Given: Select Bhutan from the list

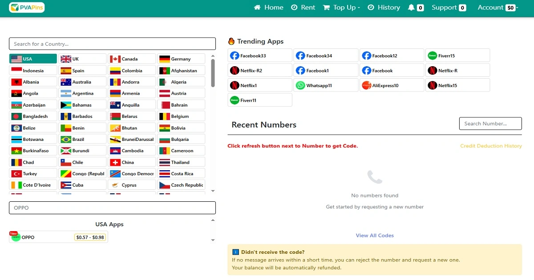Looking at the screenshot, I should [x=132, y=128].
